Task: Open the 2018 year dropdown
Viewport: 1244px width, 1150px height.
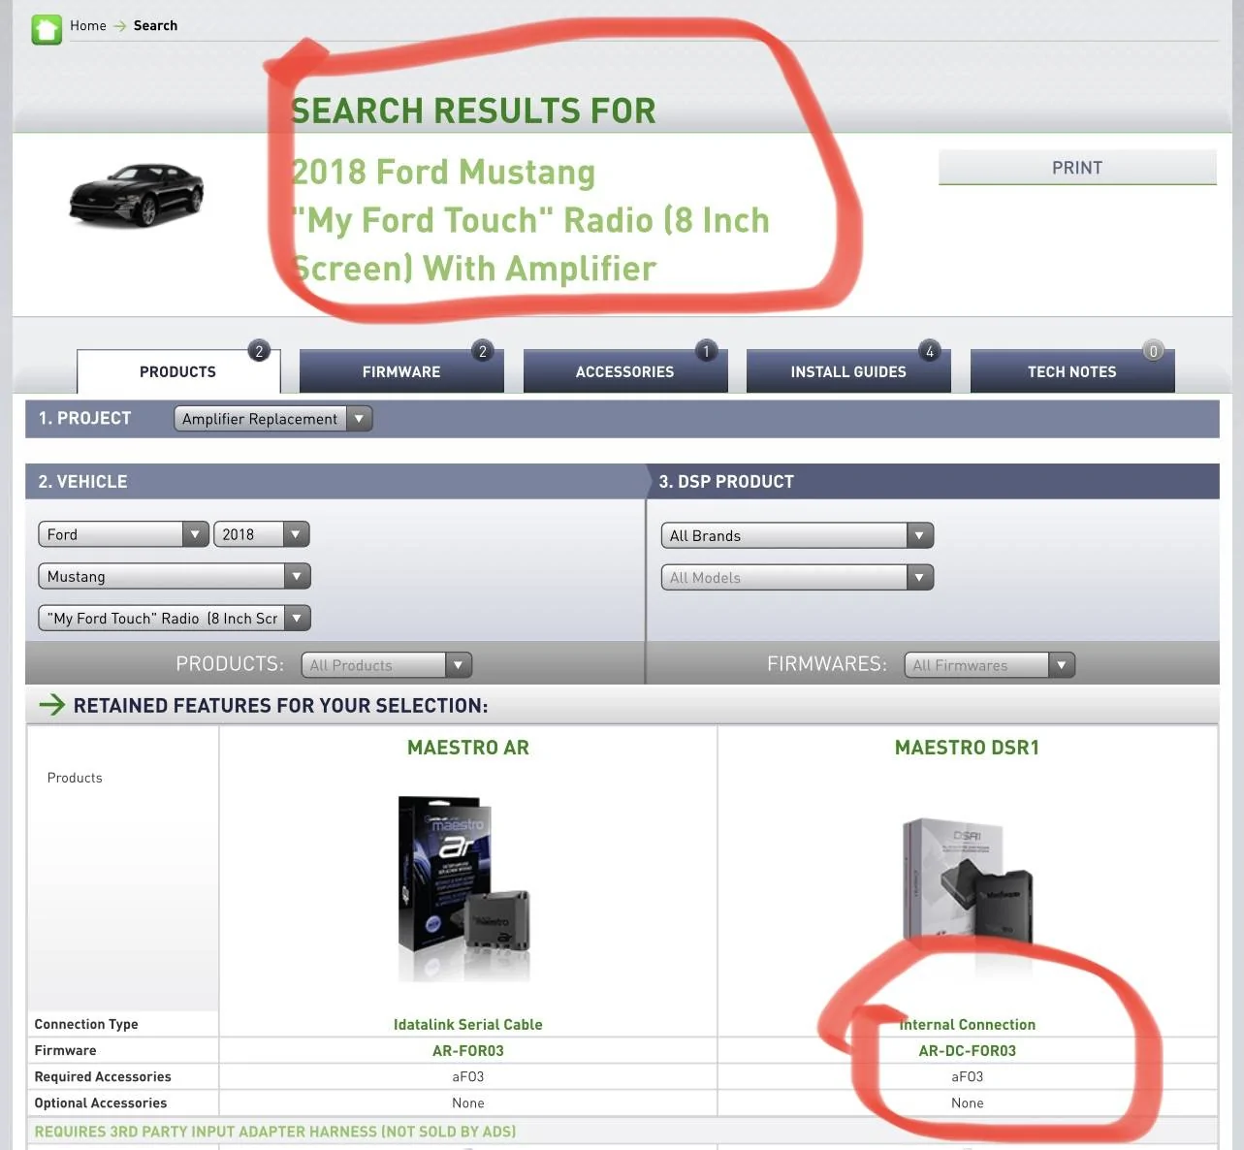Action: (262, 534)
